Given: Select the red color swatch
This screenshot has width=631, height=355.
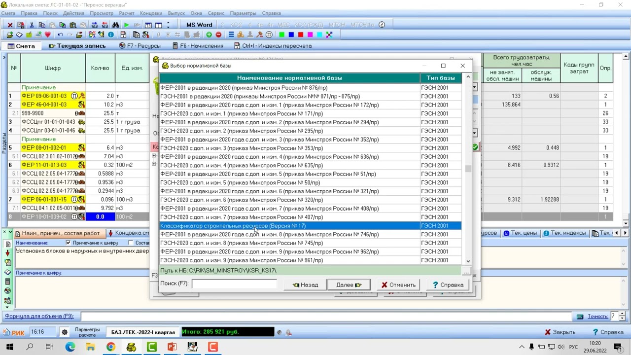Looking at the screenshot, I should click(x=301, y=35).
